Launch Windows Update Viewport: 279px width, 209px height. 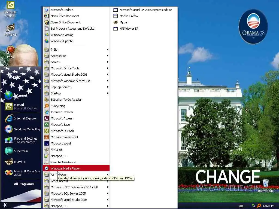tap(76, 41)
